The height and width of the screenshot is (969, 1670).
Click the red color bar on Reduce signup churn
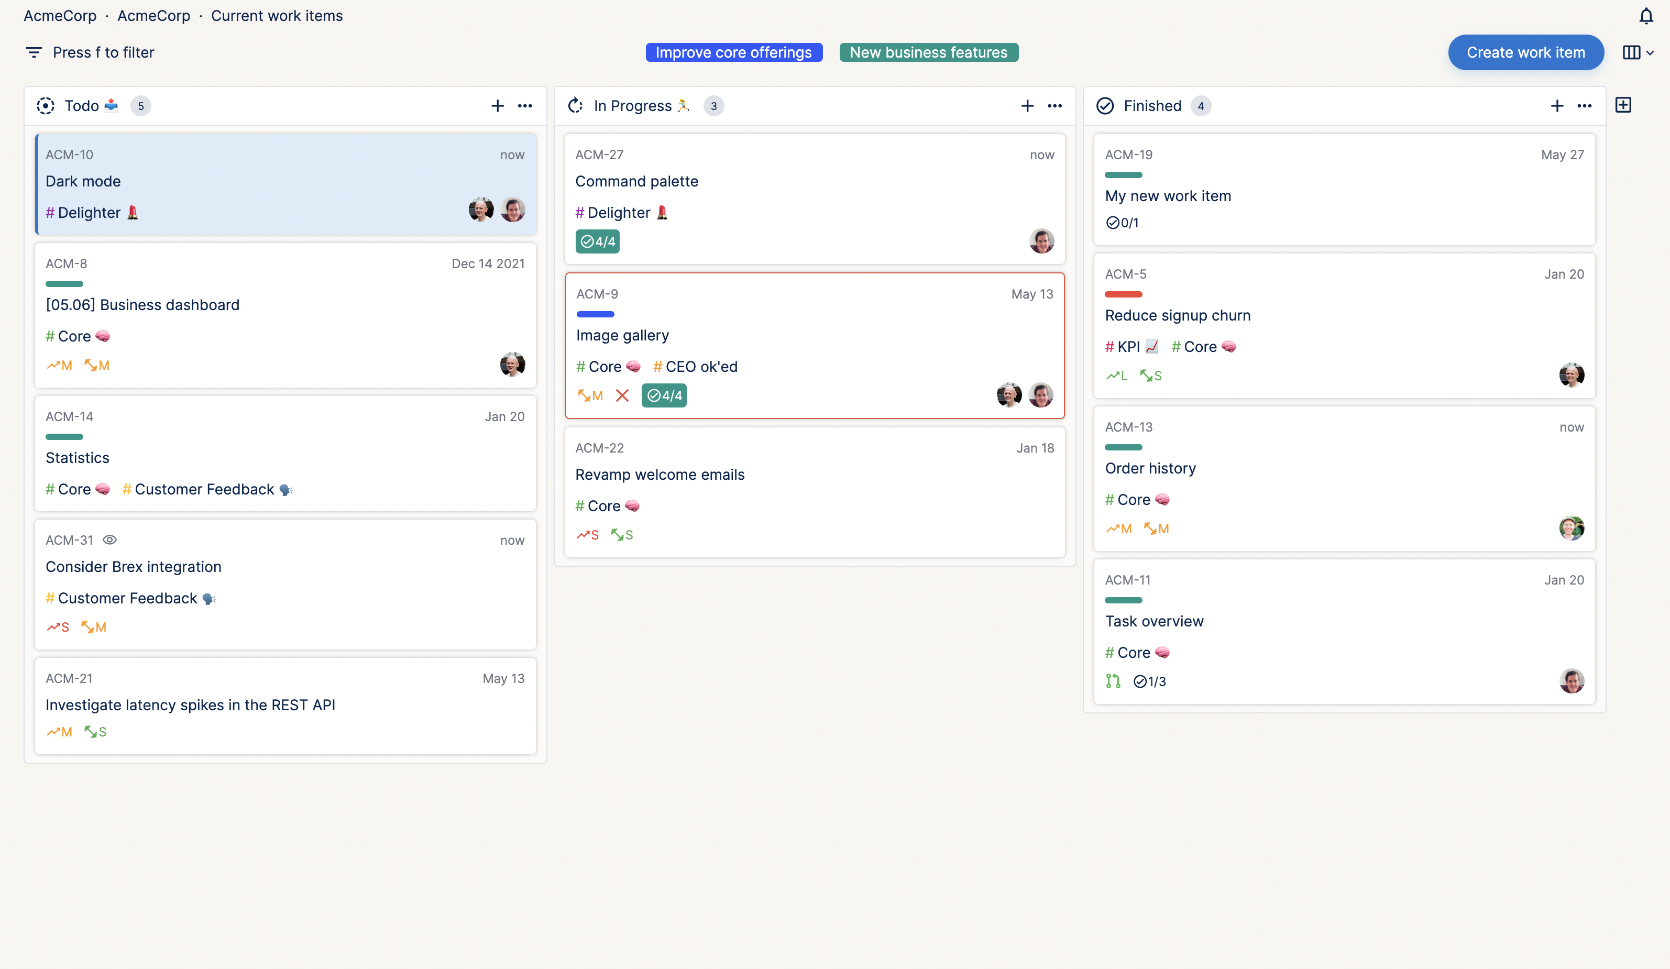click(1123, 294)
